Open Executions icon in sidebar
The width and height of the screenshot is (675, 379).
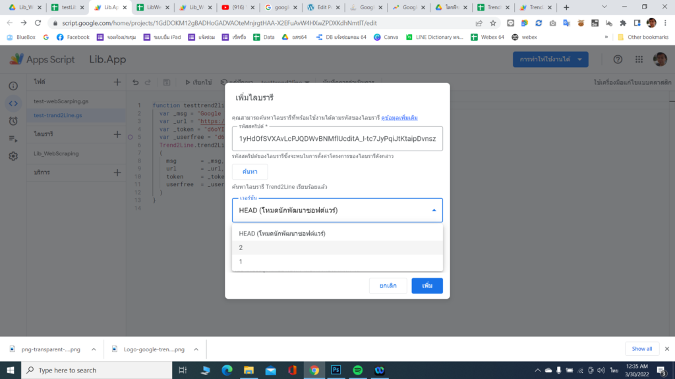click(13, 139)
